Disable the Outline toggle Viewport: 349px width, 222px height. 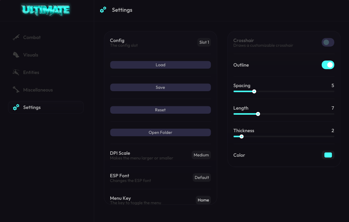click(x=328, y=65)
